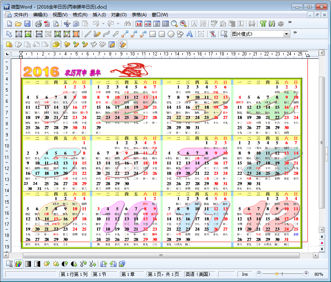Toggle the highlighted color mode picture icon

pyautogui.click(x=18, y=264)
